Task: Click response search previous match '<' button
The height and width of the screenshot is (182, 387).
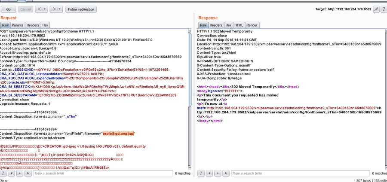Action: point(209,173)
